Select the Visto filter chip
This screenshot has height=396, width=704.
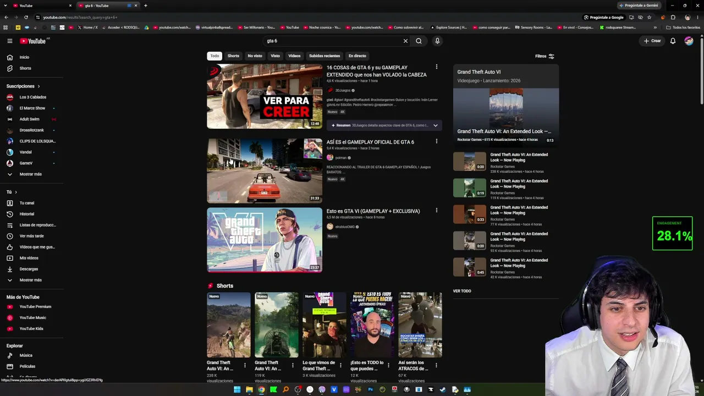point(275,56)
